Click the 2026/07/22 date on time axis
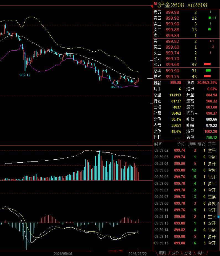 point(138,254)
